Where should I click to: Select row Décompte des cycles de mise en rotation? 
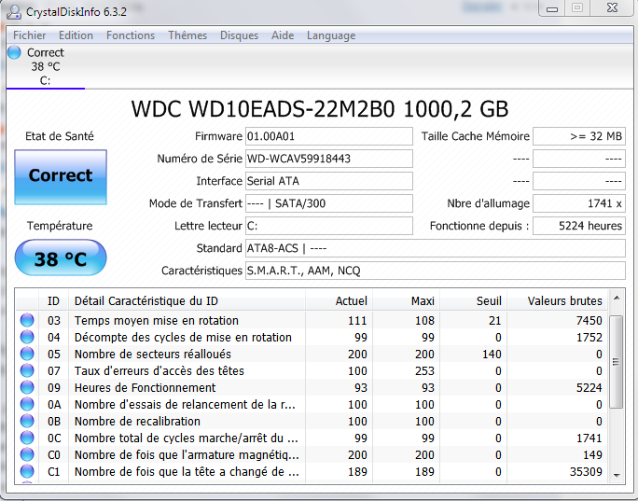click(312, 337)
